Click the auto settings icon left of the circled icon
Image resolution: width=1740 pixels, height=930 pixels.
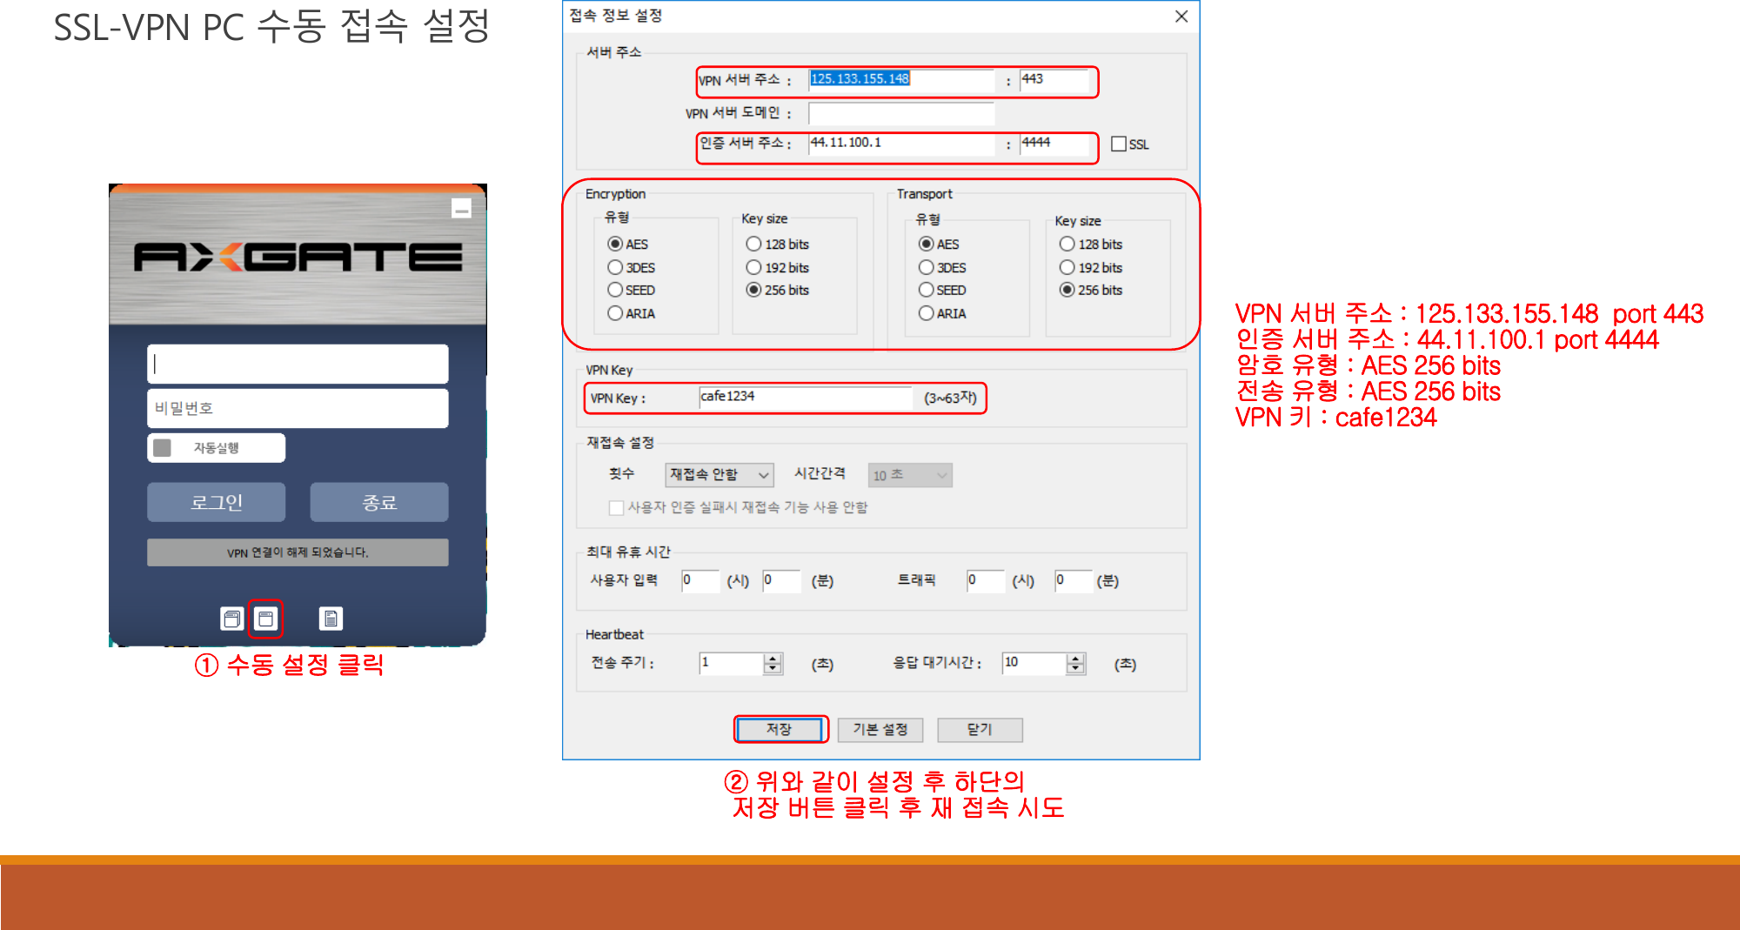231,618
